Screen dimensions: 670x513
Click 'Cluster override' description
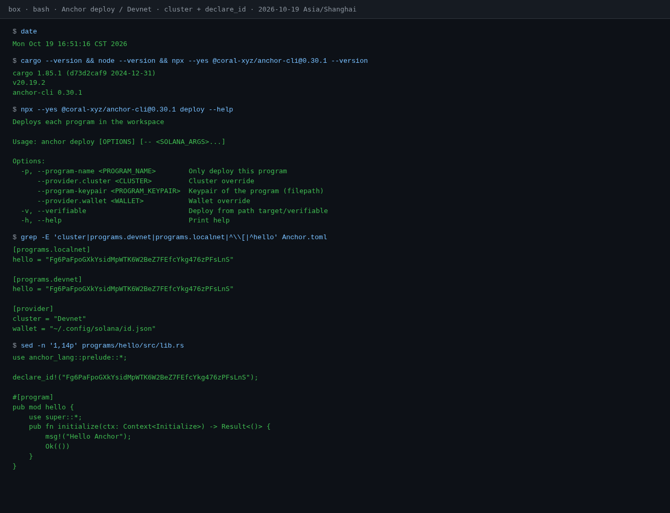click(221, 181)
